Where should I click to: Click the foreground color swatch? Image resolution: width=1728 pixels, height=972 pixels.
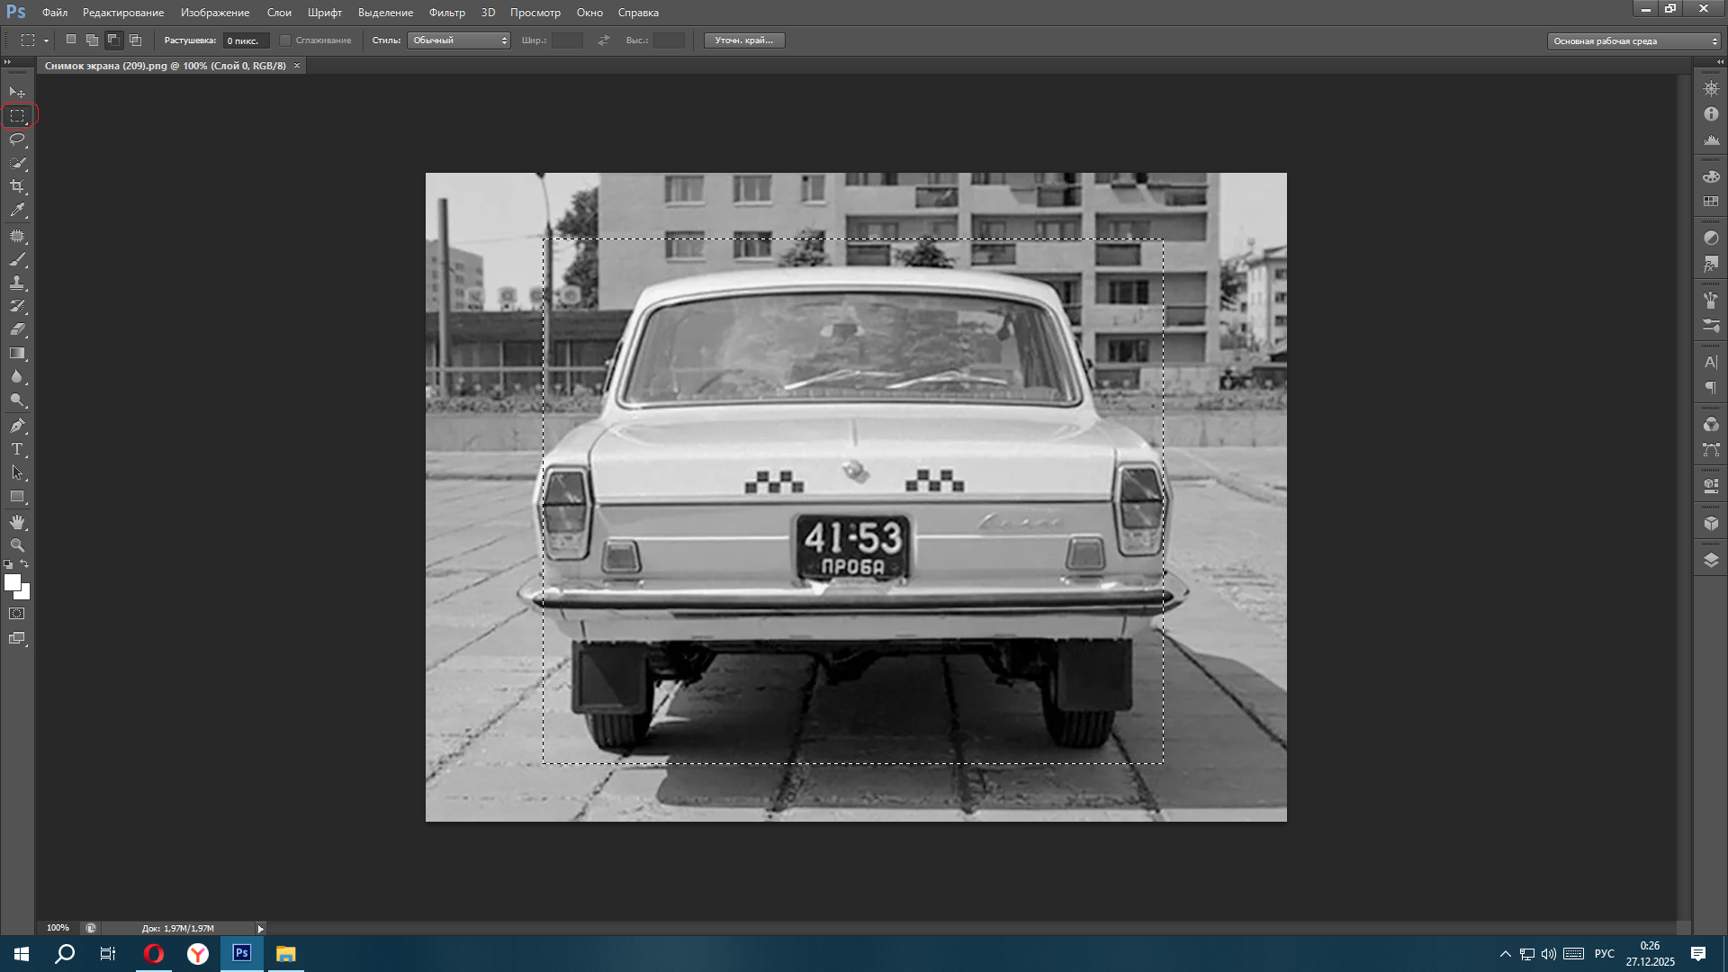tap(12, 582)
